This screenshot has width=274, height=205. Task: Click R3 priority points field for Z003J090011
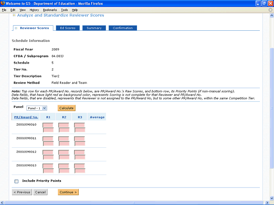click(x=80, y=143)
